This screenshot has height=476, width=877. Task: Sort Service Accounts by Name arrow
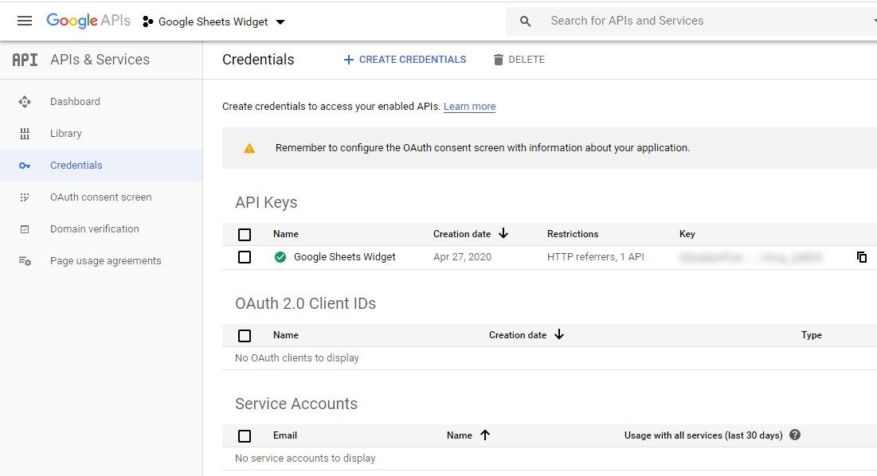tap(485, 435)
